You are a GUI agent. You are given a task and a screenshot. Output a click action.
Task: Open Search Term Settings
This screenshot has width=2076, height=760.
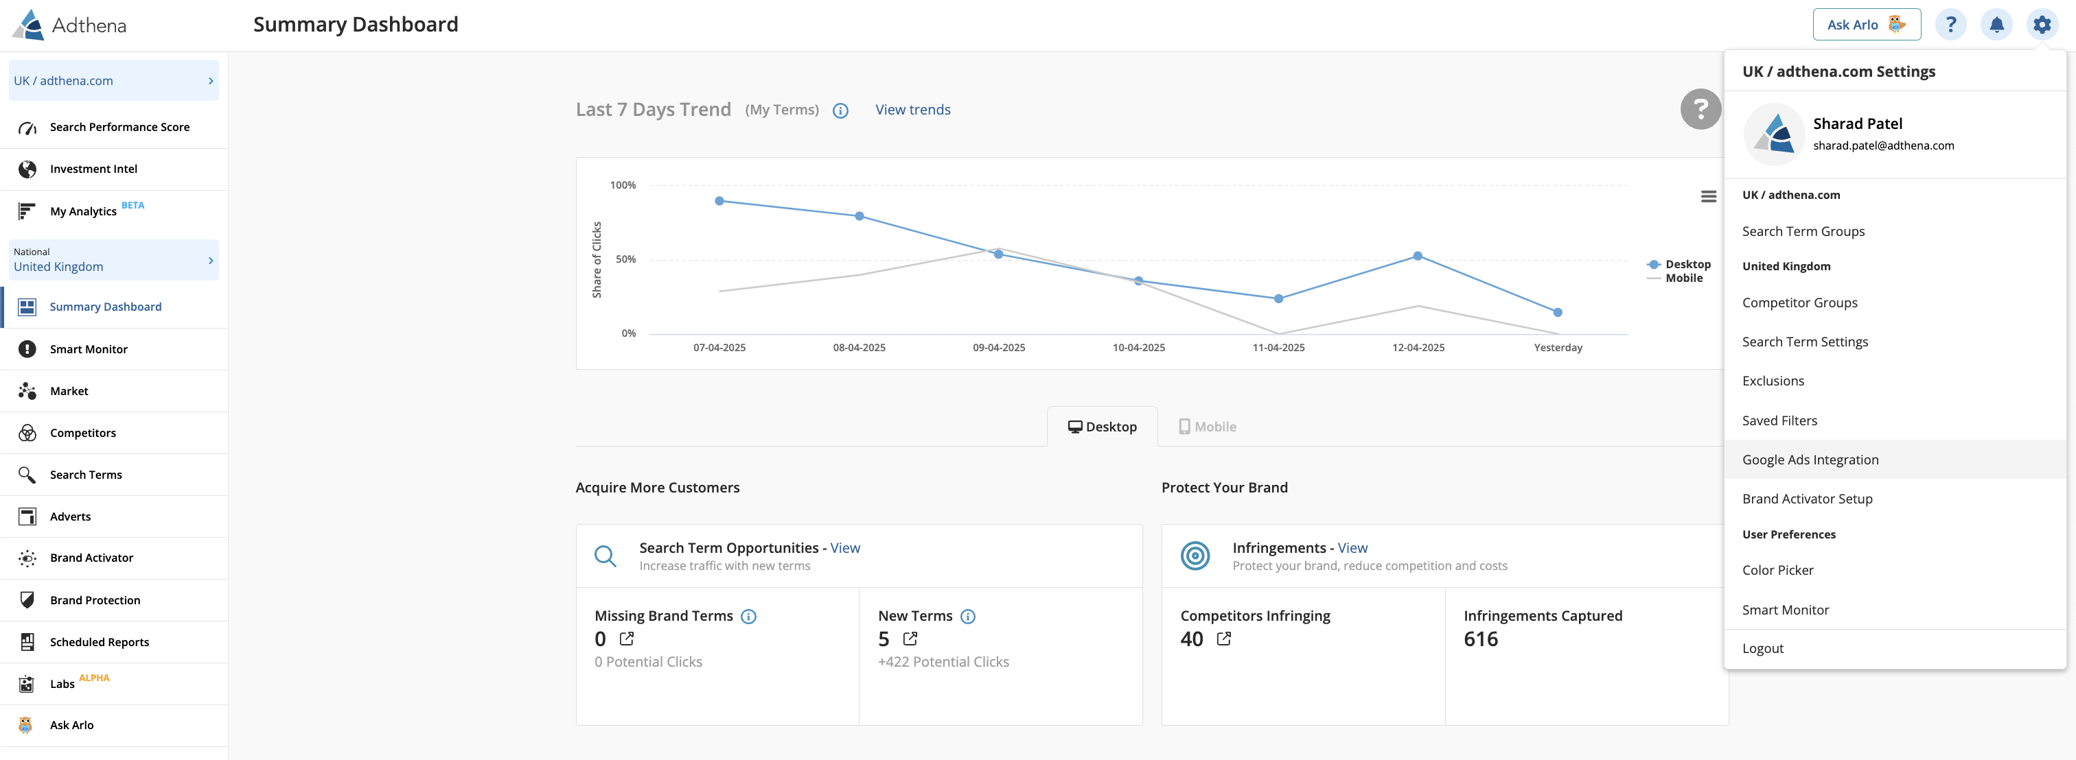(x=1895, y=342)
